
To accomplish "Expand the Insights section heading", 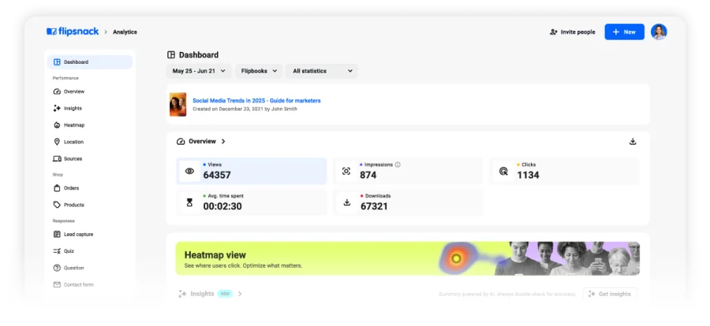I will pos(210,294).
